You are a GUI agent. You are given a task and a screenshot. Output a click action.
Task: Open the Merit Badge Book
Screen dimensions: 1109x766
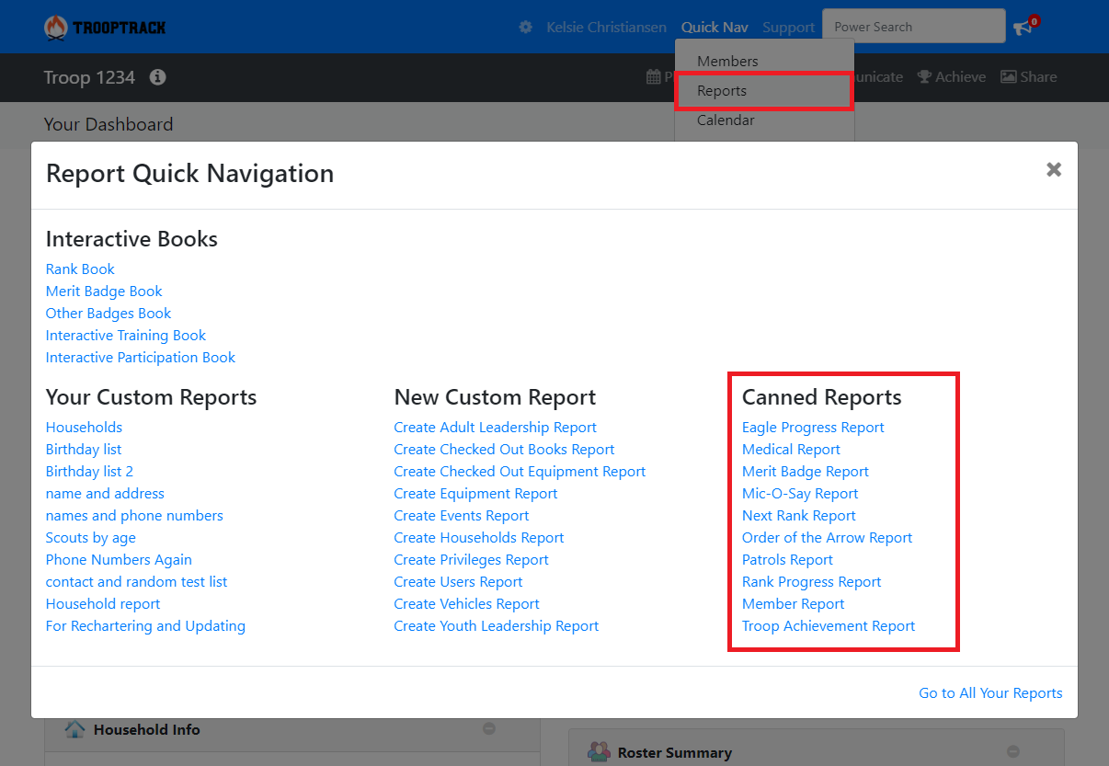(x=104, y=292)
